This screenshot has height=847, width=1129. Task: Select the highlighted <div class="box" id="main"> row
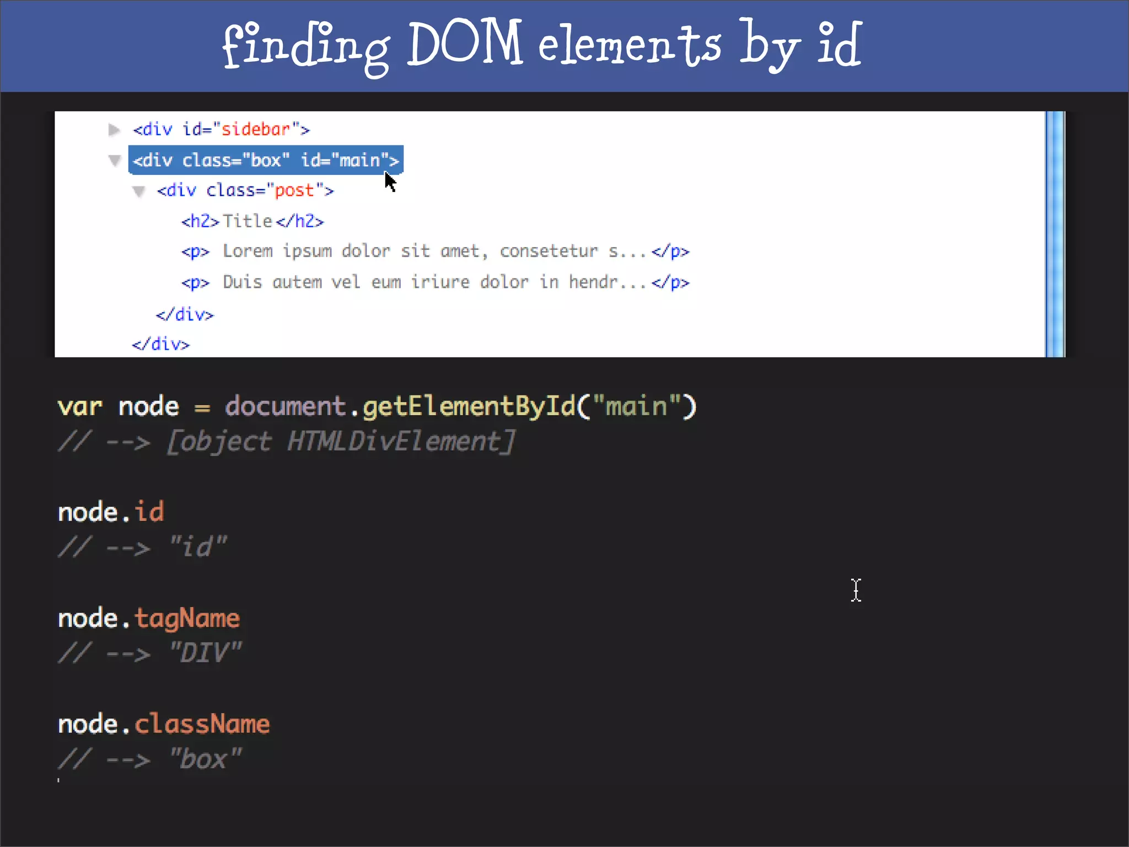[266, 160]
